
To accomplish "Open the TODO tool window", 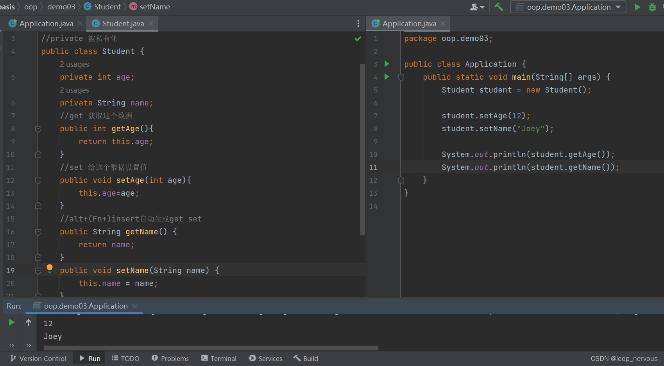I will coord(126,358).
